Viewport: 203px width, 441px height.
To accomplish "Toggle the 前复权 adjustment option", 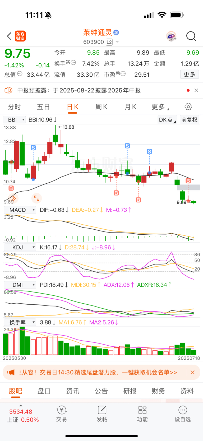I will click(190, 120).
